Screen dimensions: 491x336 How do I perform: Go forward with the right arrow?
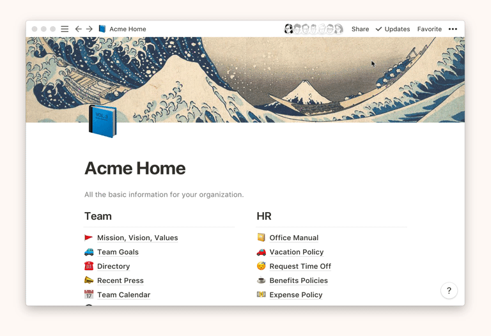pos(90,29)
